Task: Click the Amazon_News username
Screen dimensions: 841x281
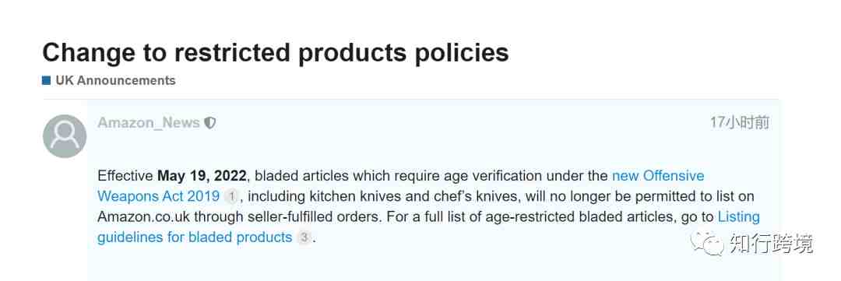Action: (x=149, y=123)
